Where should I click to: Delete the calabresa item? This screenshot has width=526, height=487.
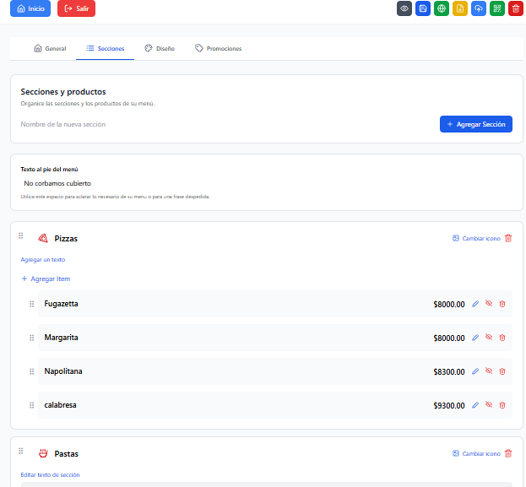[x=502, y=405]
